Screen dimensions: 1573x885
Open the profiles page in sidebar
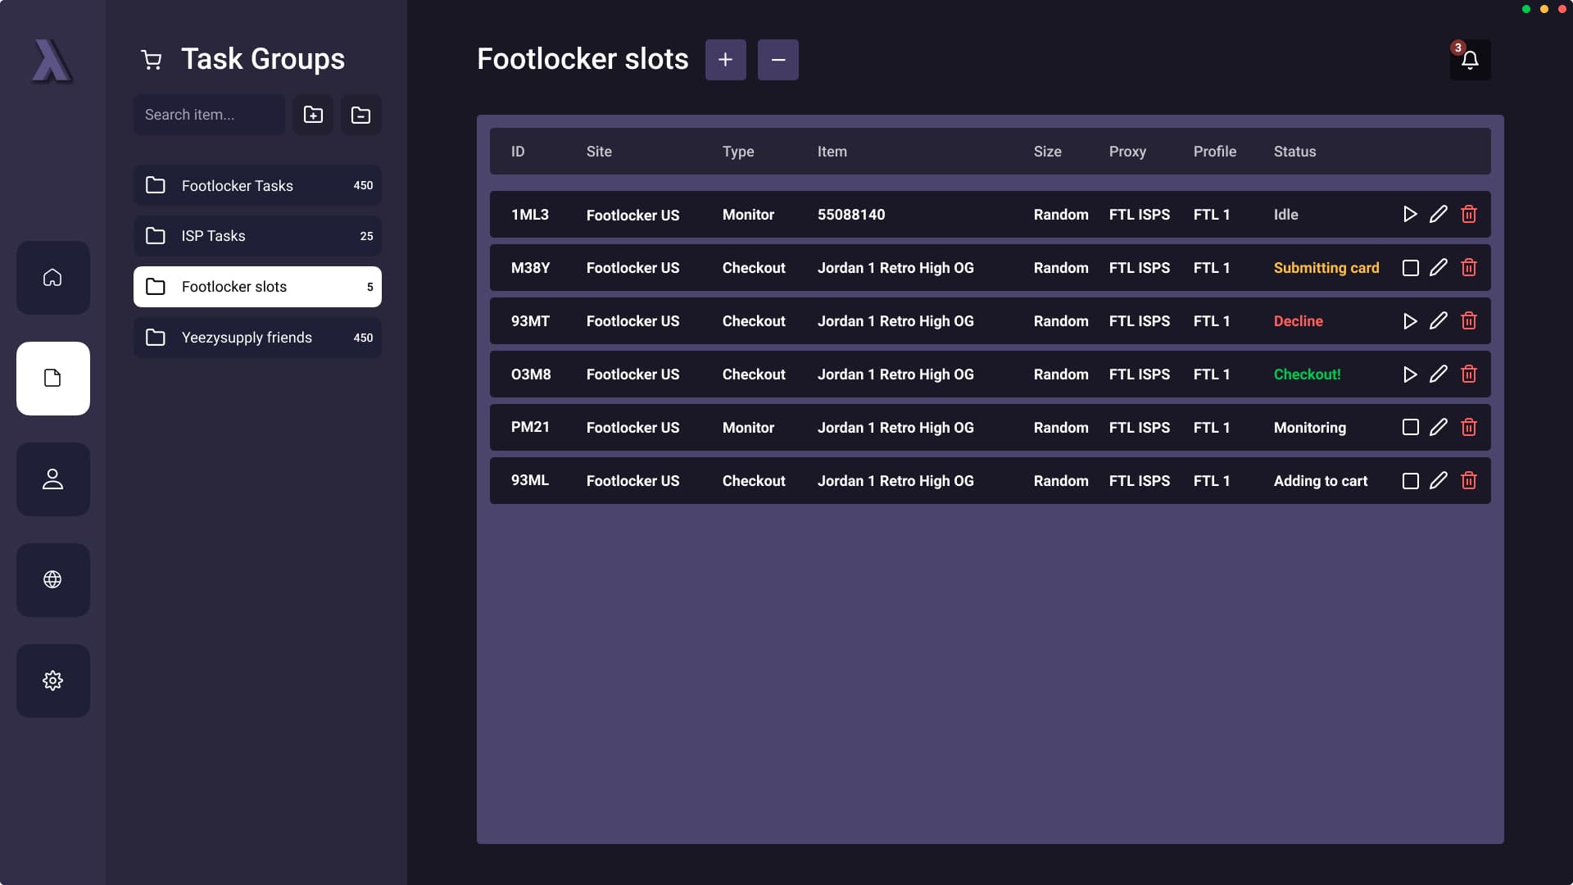(x=52, y=479)
